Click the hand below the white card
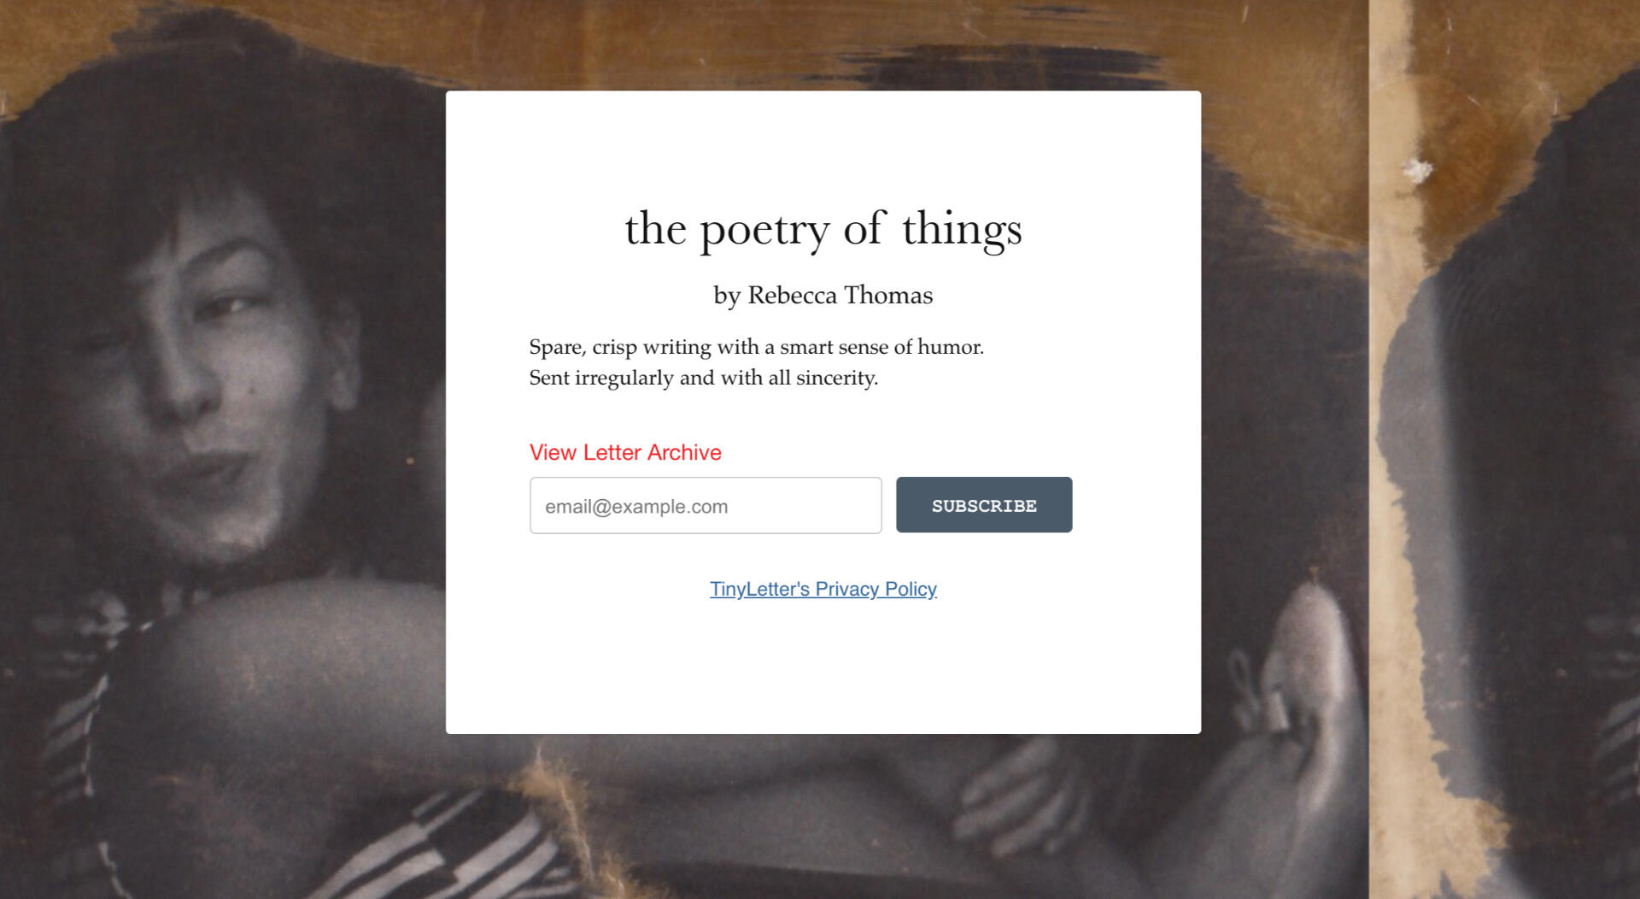 click(1016, 795)
